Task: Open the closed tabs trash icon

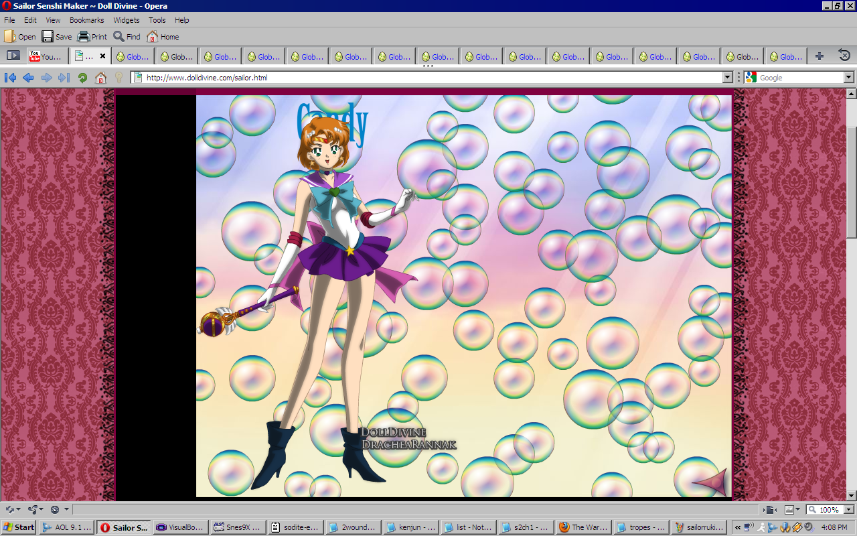Action: tap(844, 56)
